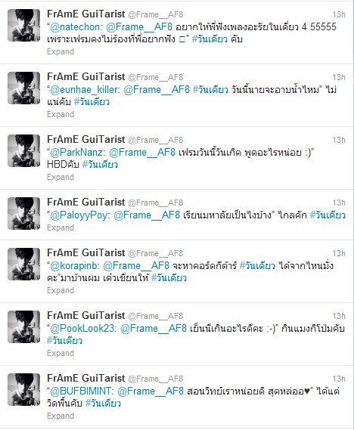Open avatar of the tweet quoting @natechon
This screenshot has width=354, height=430.
click(x=24, y=25)
